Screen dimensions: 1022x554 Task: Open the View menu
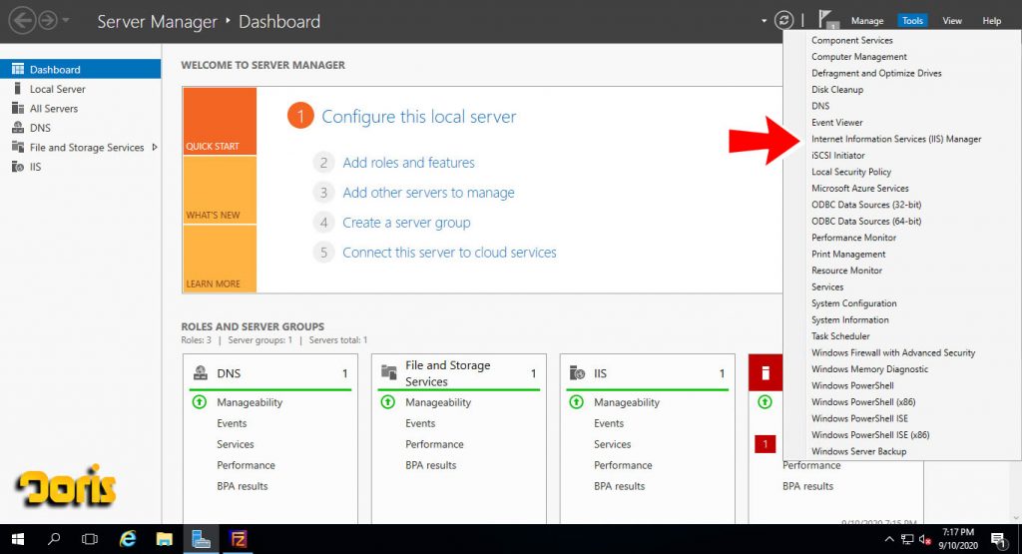click(951, 21)
